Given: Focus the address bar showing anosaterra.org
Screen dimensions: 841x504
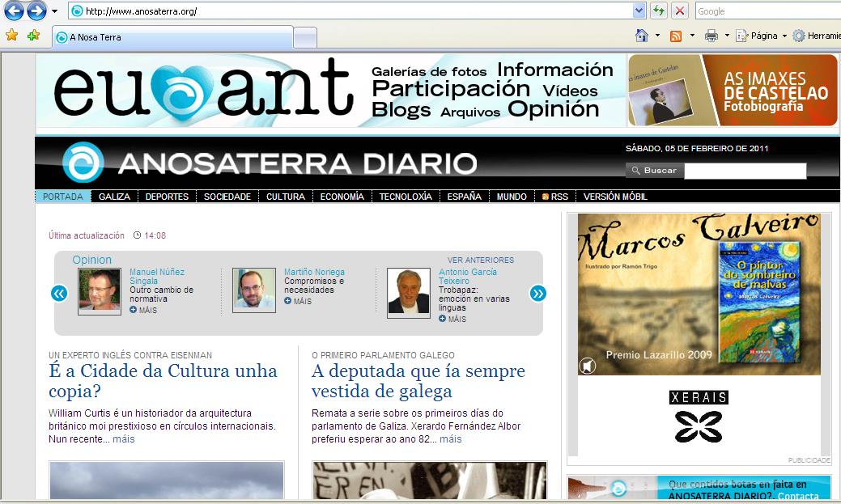Looking at the screenshot, I should (351, 11).
